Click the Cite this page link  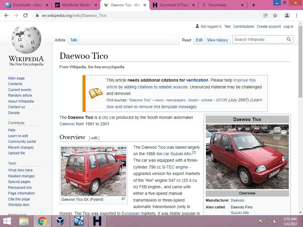(19, 199)
